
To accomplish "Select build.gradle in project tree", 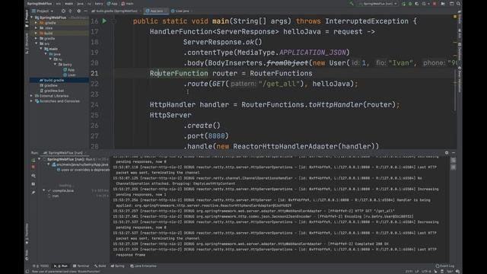I will coord(52,80).
